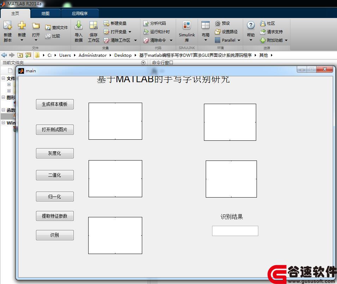This screenshot has width=337, height=284.
Task: Click the 当前文件夹 panel title
Action: point(13,63)
